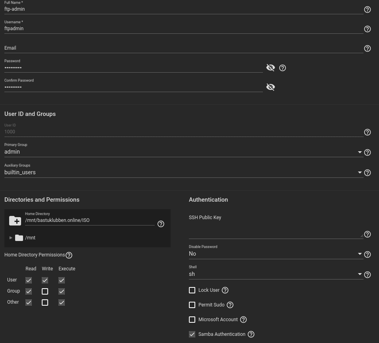379x343 pixels.
Task: Click the Confirm Password input field
Action: tap(133, 87)
